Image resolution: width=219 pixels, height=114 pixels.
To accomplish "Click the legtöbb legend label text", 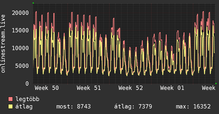I will tap(28, 99).
